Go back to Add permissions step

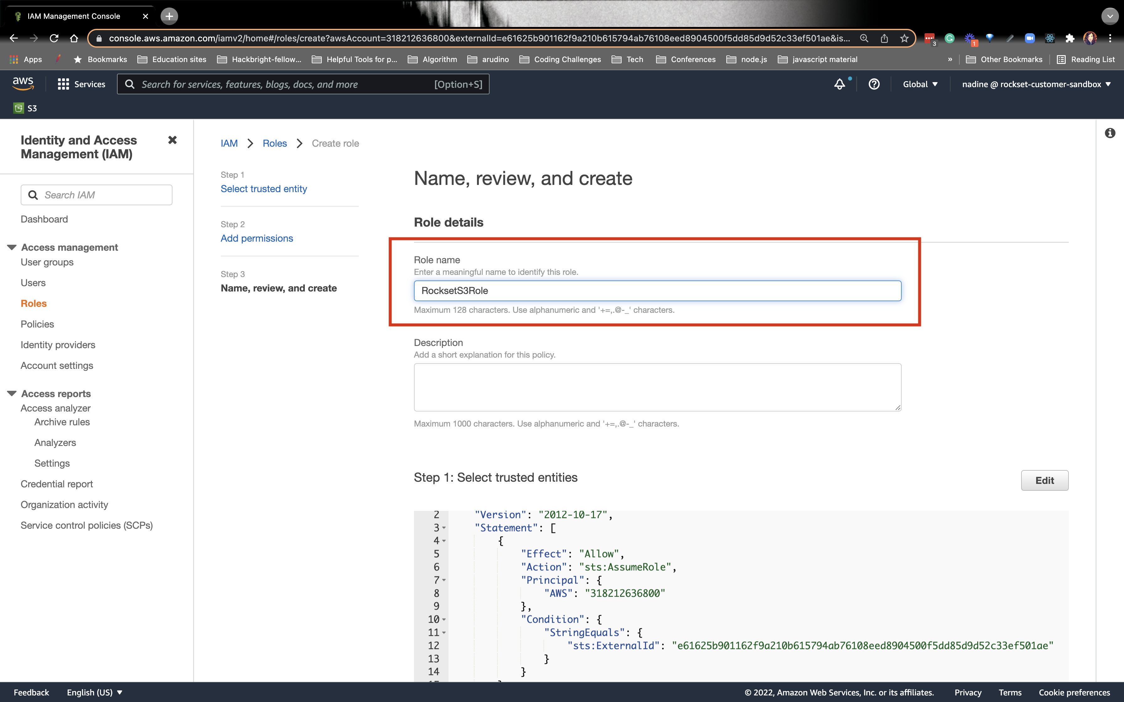(257, 238)
